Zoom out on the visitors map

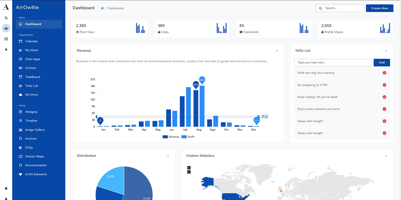click(189, 172)
